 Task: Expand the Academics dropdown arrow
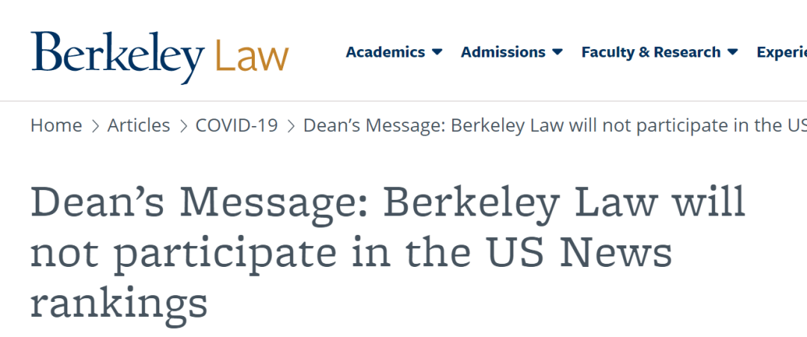(x=437, y=52)
